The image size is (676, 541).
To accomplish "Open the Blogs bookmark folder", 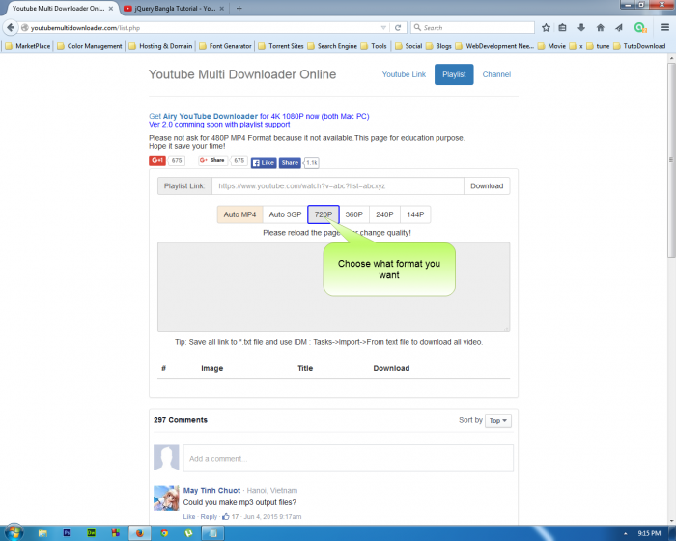I will click(x=438, y=46).
